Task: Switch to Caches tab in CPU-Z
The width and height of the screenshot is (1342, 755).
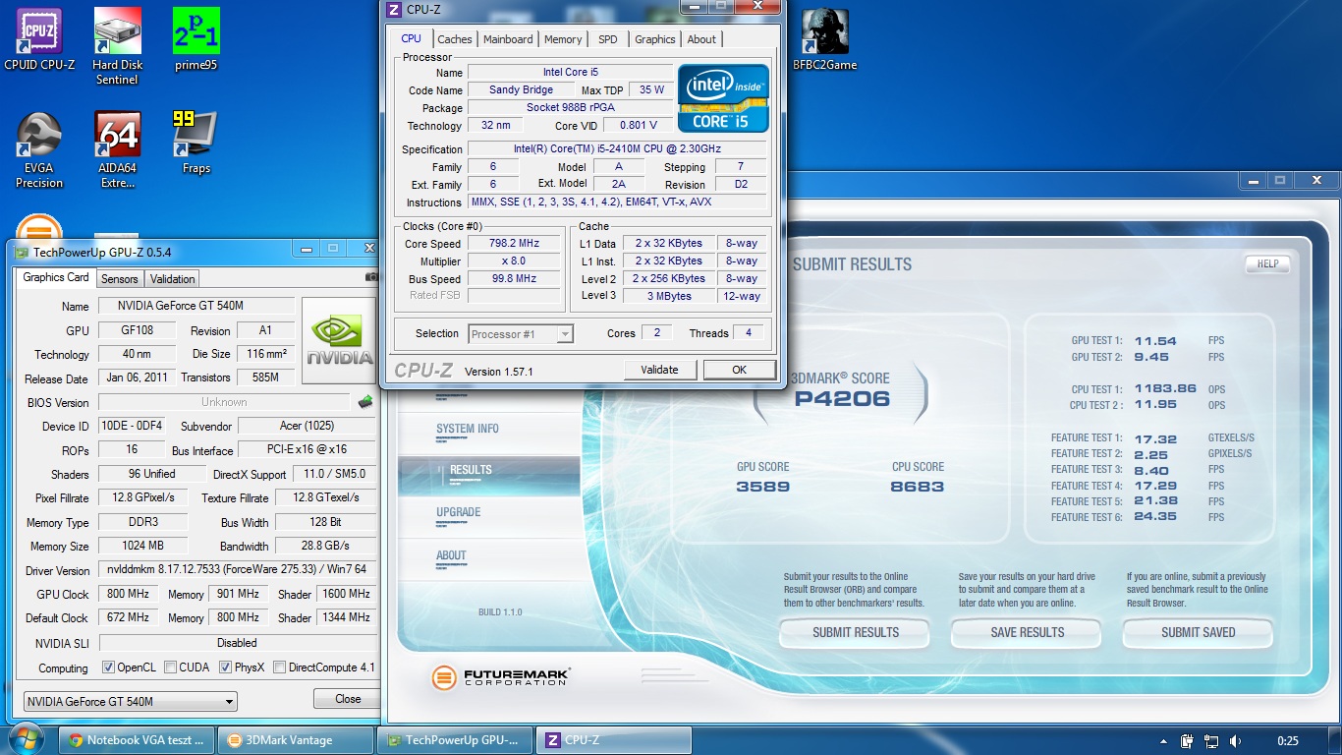Action: pos(455,39)
